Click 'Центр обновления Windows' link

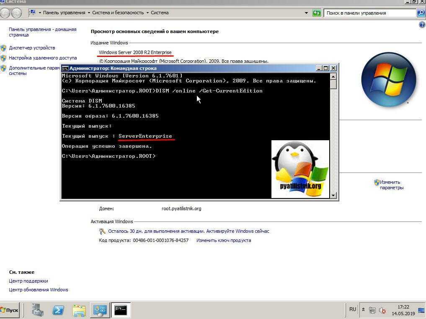click(x=39, y=290)
